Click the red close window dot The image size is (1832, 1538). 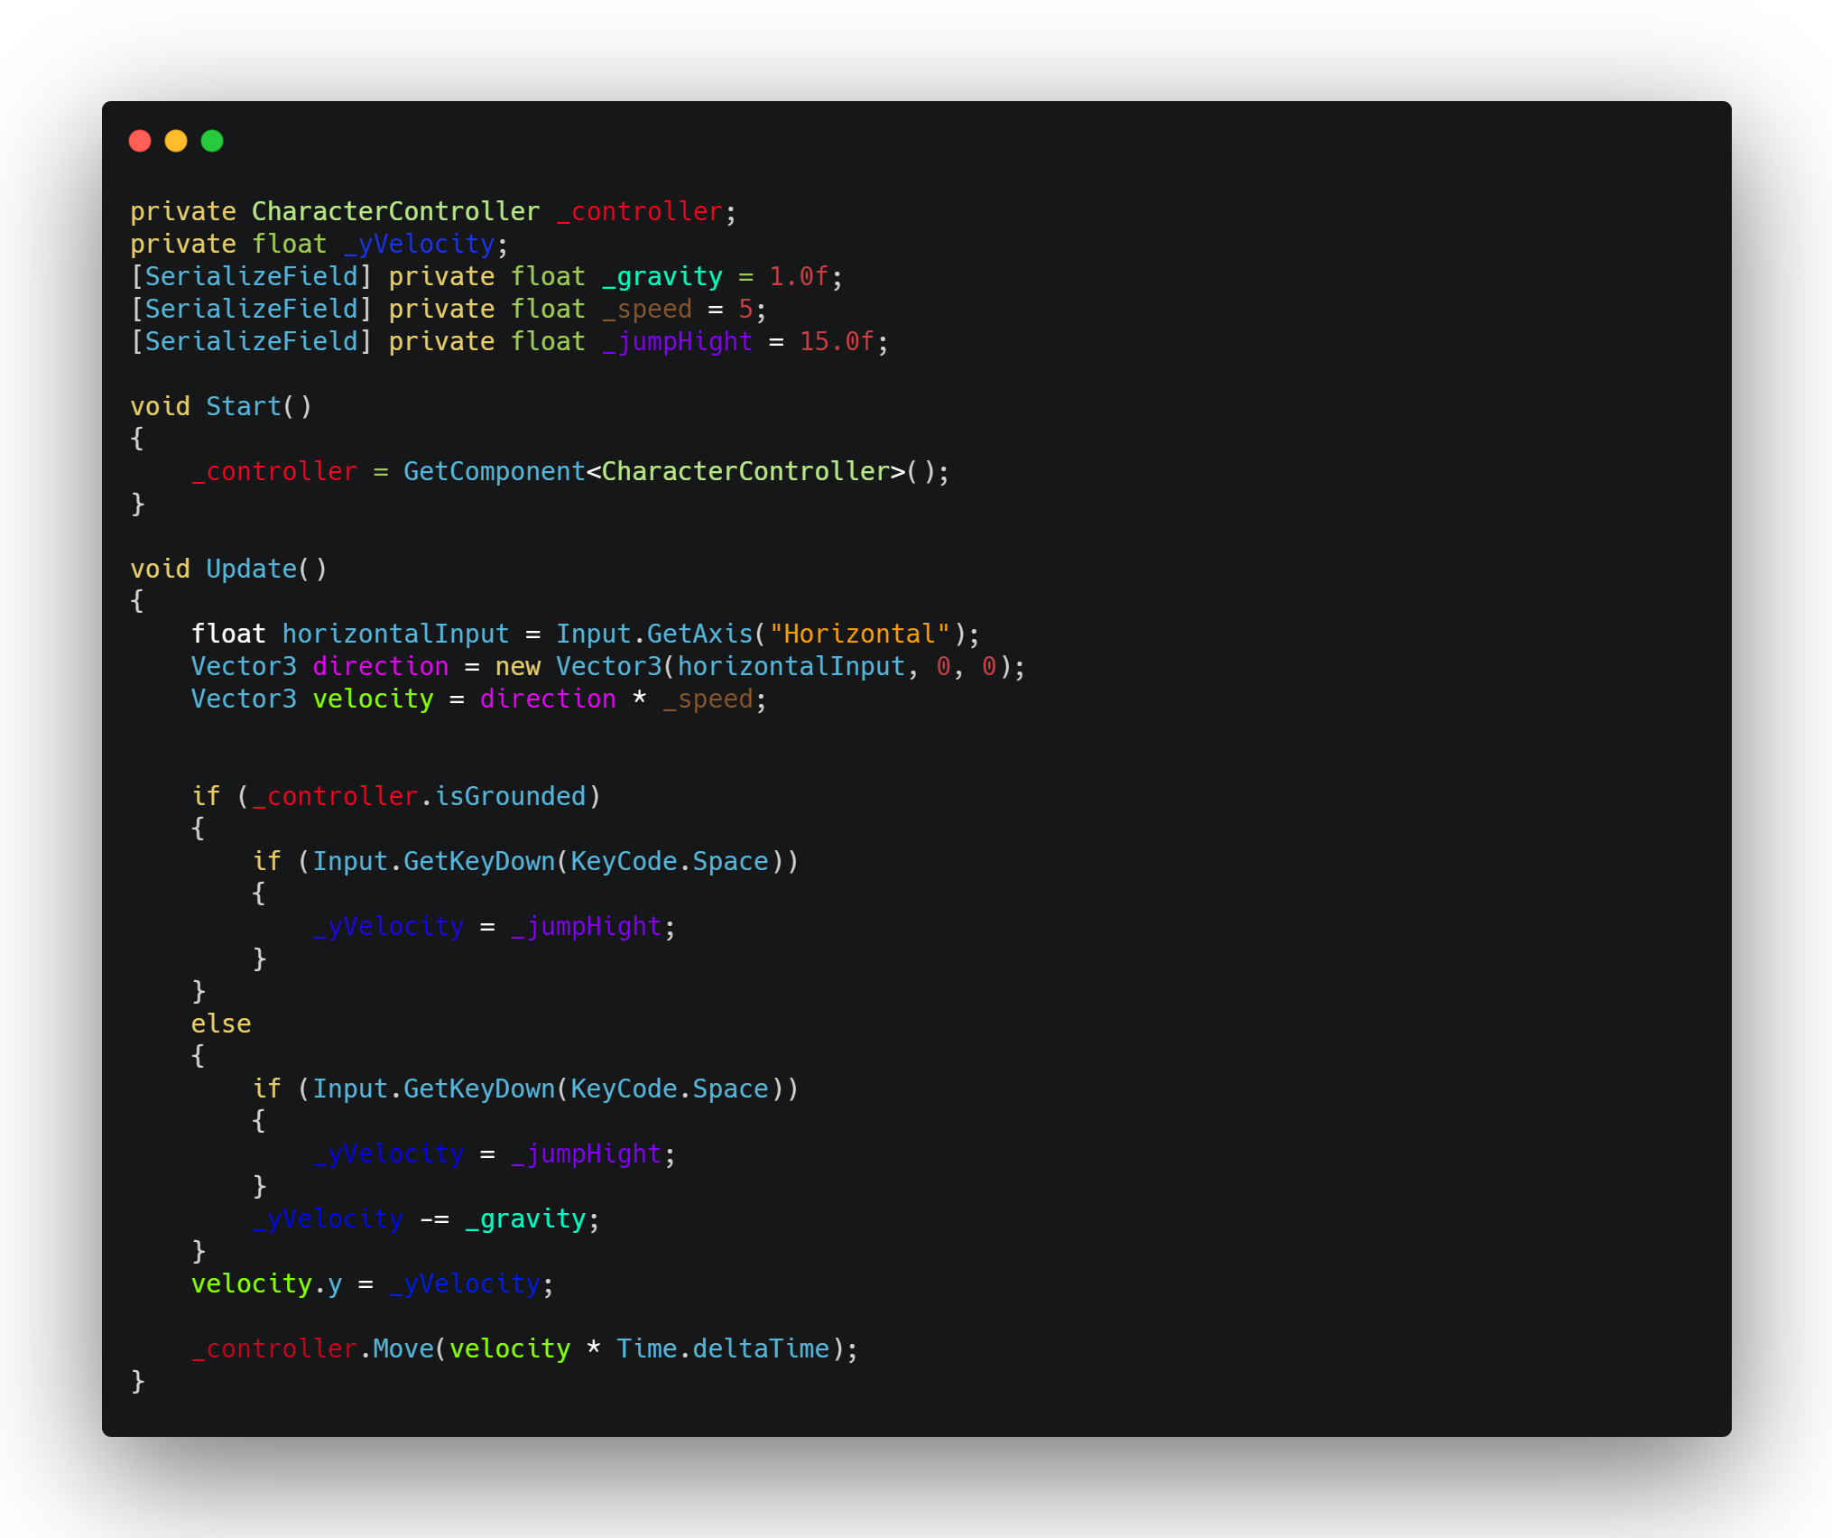point(140,141)
